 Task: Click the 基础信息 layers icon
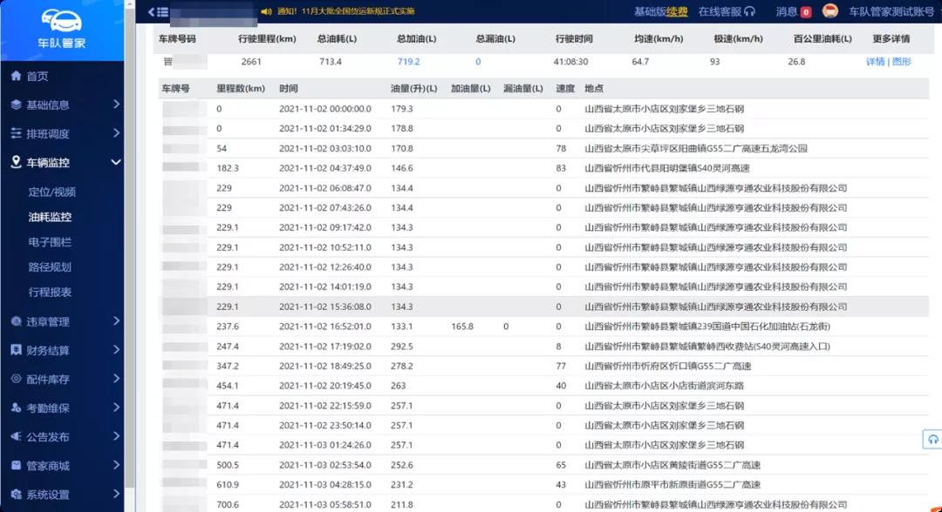(x=17, y=104)
